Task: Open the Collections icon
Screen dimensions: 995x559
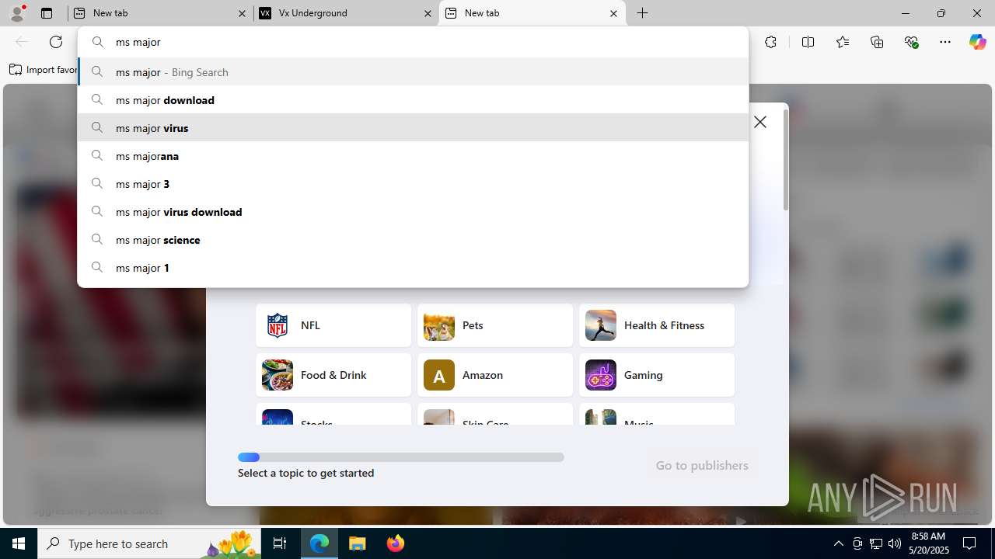Action: pos(877,42)
